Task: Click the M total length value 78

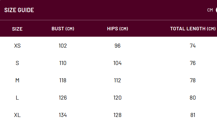Action: pos(193,80)
